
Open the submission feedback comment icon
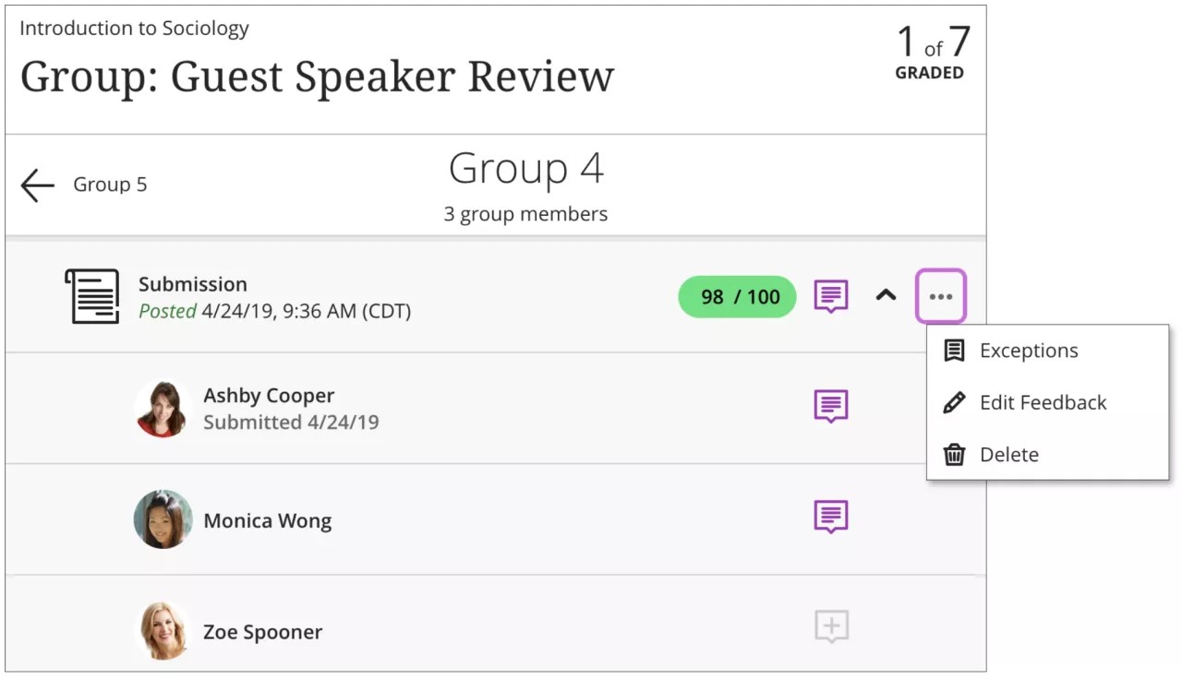click(x=831, y=296)
